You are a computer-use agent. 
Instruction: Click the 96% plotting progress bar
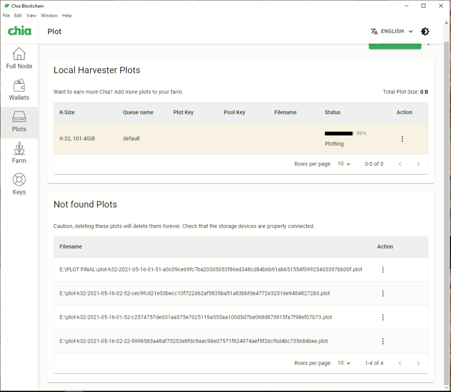pyautogui.click(x=339, y=133)
